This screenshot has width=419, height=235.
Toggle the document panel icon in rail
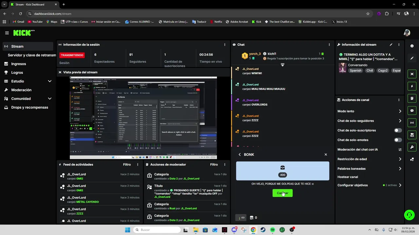pos(412,98)
